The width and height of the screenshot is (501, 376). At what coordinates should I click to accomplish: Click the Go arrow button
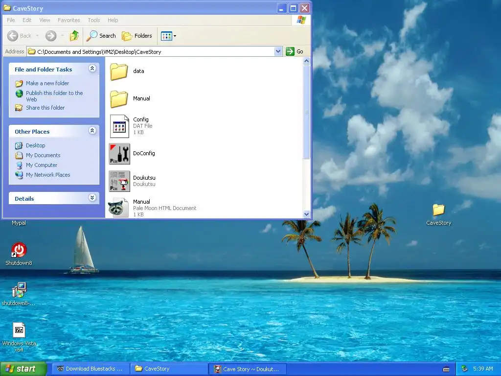coord(290,51)
